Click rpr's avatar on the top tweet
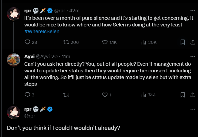The image size is (198, 137). [x=14, y=14]
